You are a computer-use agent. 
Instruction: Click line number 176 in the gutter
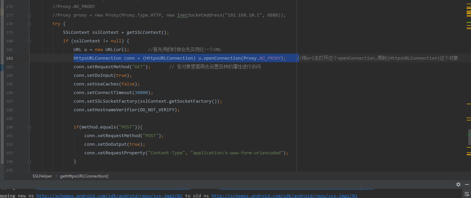point(9,7)
